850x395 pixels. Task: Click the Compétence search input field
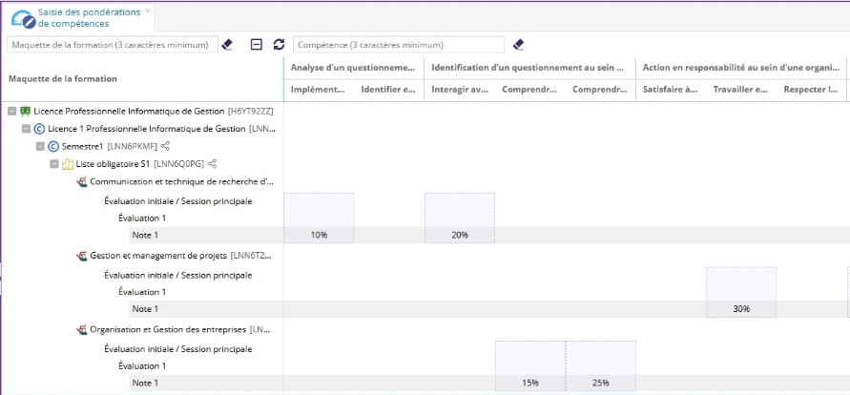pyautogui.click(x=398, y=45)
